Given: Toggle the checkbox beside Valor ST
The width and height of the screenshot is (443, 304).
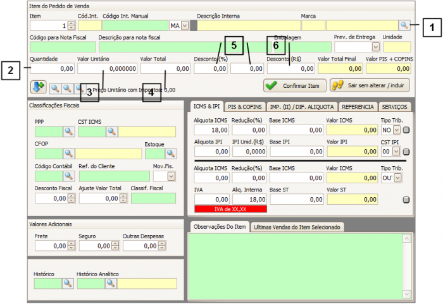Looking at the screenshot, I should click(x=406, y=200).
